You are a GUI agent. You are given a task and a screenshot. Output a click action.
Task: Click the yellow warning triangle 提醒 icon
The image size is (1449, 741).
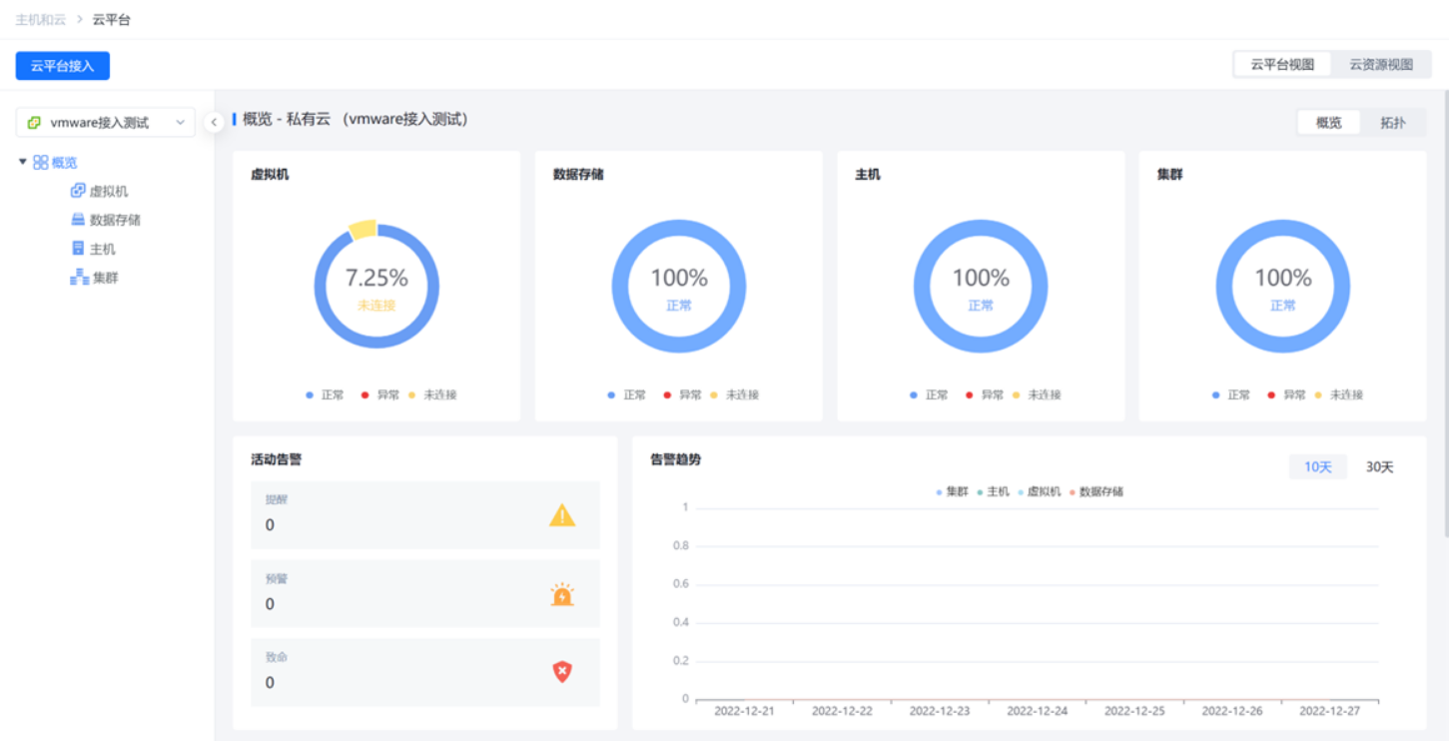pyautogui.click(x=562, y=515)
